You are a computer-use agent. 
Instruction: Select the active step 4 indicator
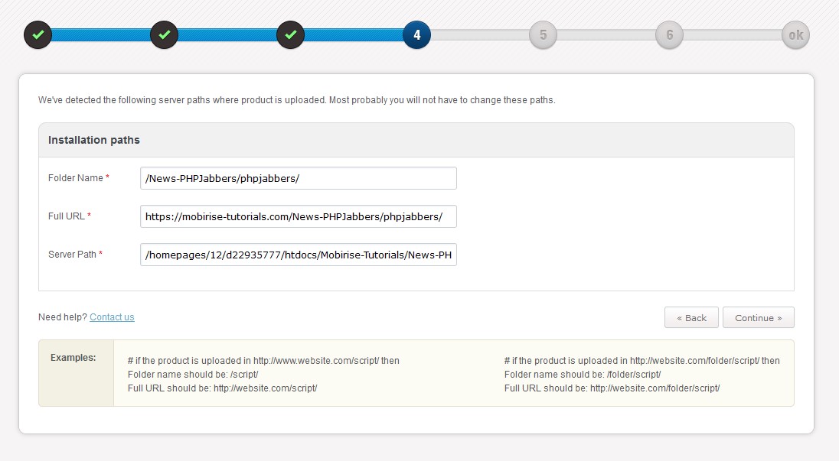[x=416, y=34]
